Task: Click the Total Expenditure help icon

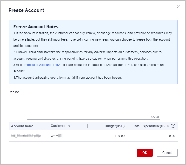Action: pyautogui.click(x=173, y=126)
